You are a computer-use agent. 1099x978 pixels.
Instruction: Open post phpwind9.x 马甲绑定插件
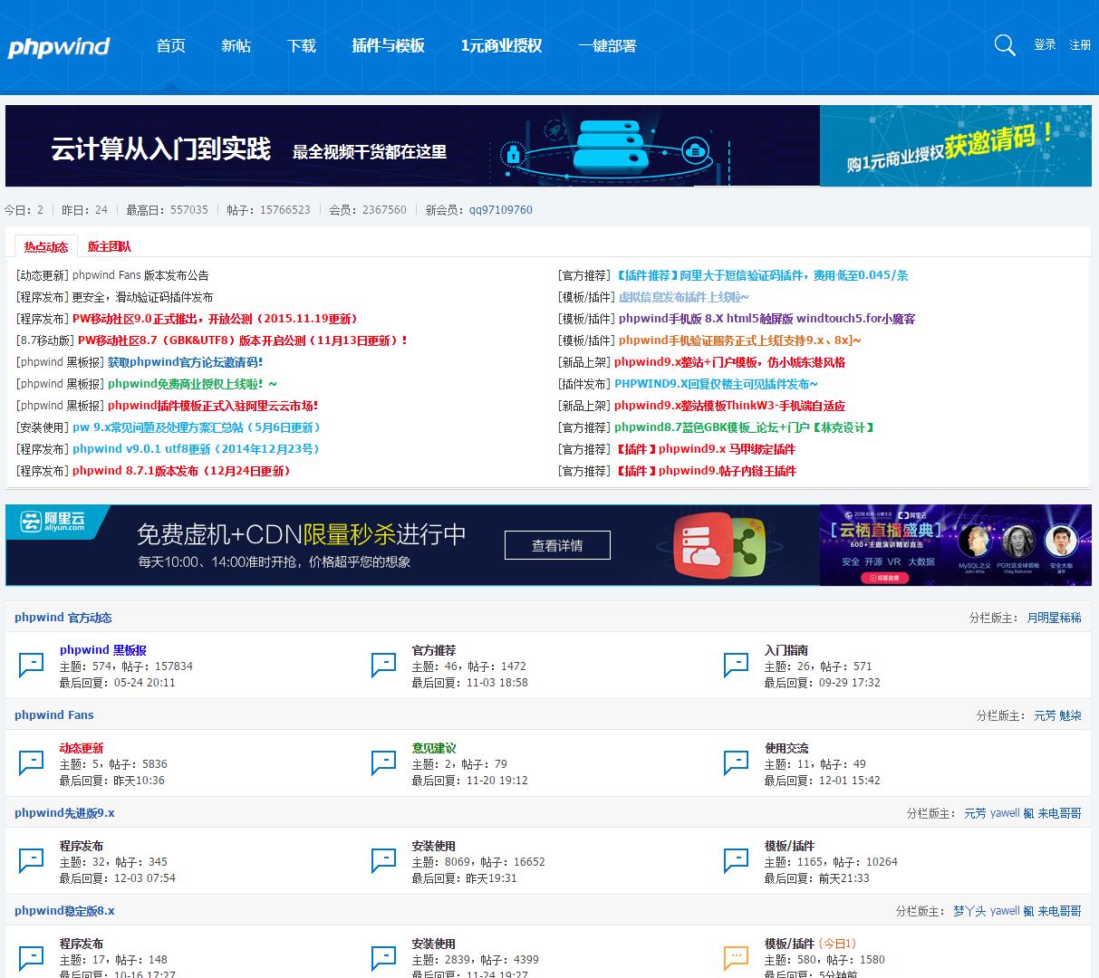[x=705, y=449]
